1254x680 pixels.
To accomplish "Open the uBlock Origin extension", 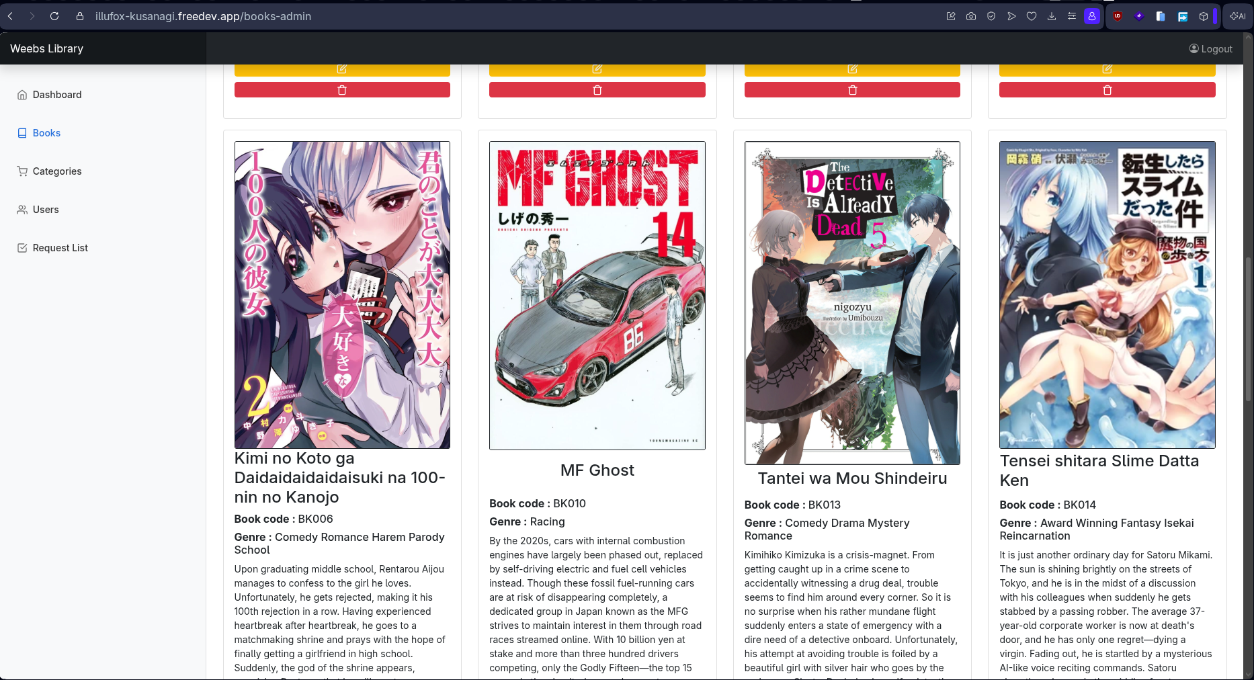I will point(1118,16).
